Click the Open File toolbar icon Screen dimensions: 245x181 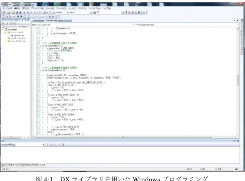(13, 12)
